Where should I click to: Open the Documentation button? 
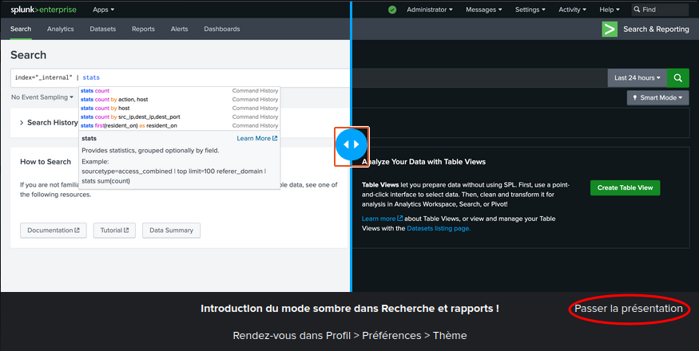(54, 231)
